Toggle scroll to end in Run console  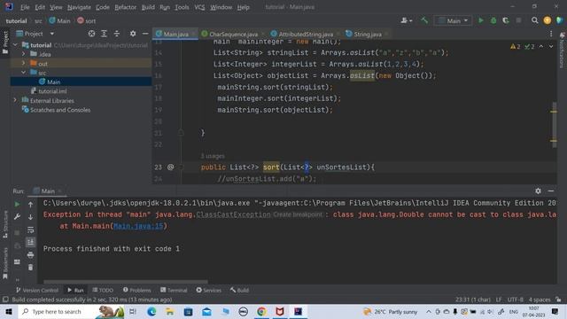30,242
